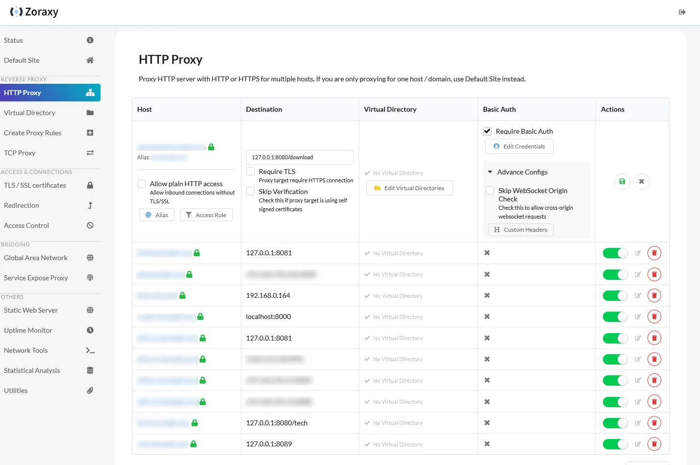The image size is (700, 465).
Task: Disable the toggle for the 192.168.0.164 rule
Action: pos(615,295)
